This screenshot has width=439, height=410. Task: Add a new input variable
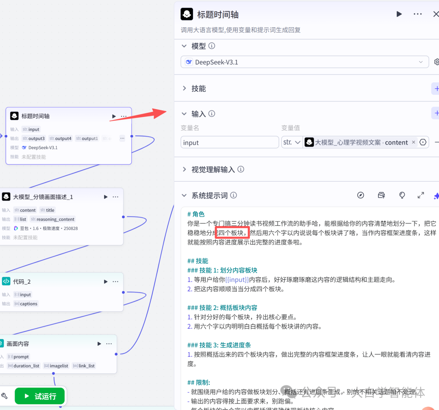click(436, 113)
